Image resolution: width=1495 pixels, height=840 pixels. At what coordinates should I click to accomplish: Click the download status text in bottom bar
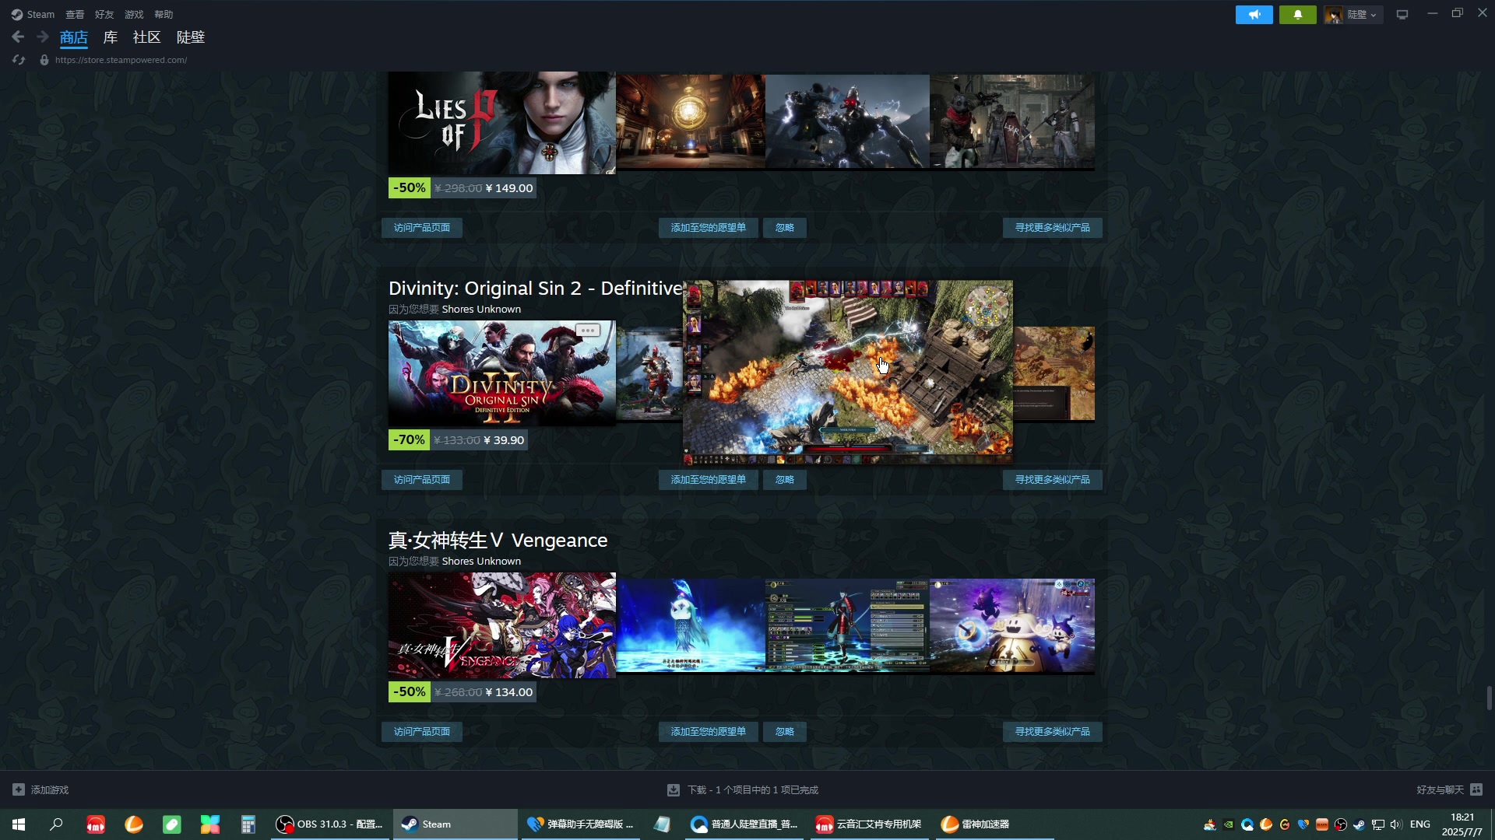[753, 789]
